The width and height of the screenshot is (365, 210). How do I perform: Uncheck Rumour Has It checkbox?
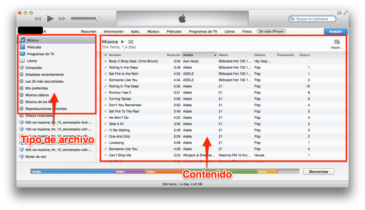[106, 92]
